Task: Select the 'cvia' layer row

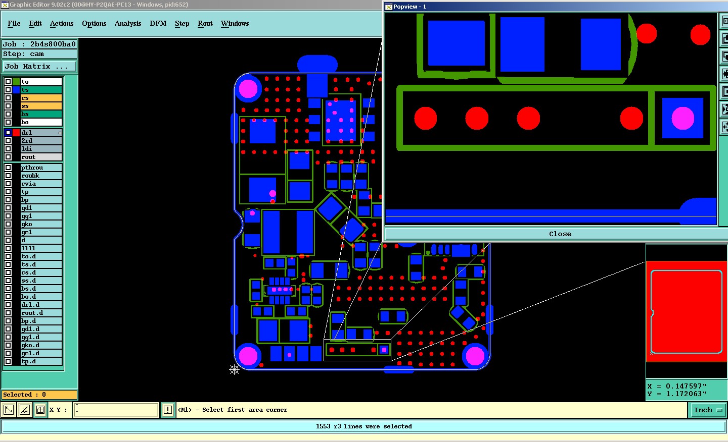Action: click(41, 184)
